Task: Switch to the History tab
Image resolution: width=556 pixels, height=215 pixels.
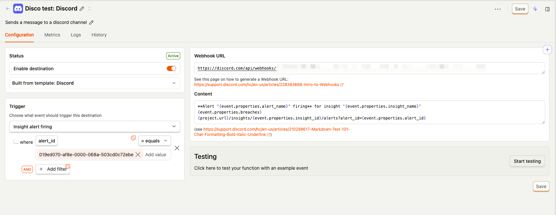Action: (99, 35)
